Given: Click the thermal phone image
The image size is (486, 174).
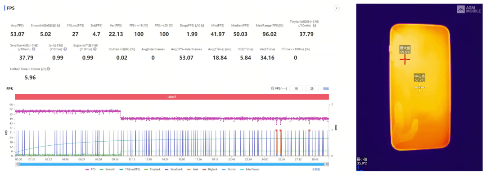Looking at the screenshot, I should point(419,87).
